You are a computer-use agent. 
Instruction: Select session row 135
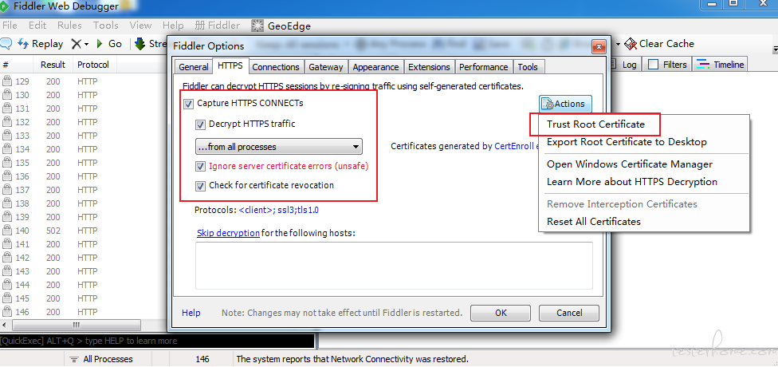tap(84, 163)
